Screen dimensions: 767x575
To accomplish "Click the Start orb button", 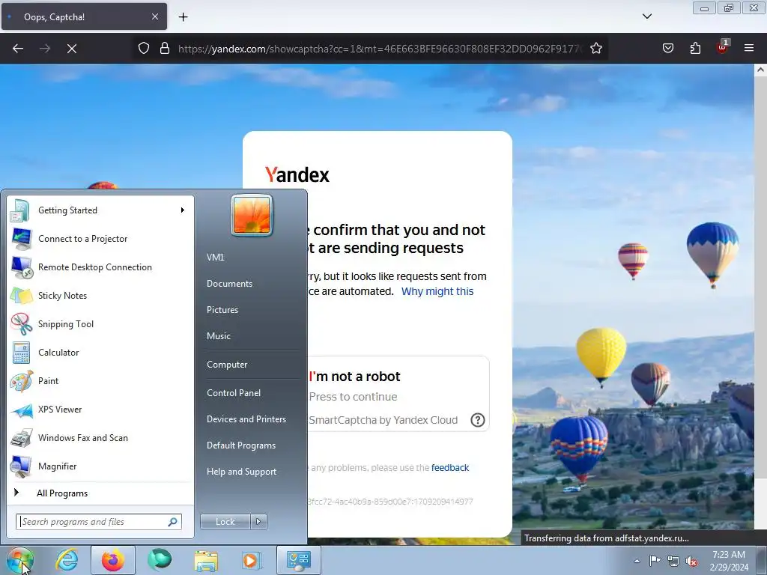I will point(19,560).
